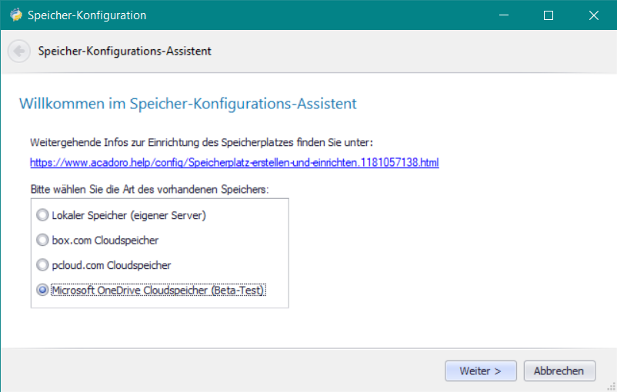Click the '(Beta-Test)' text of OneDrive option
Viewport: 617px width, 392px height.
237,291
